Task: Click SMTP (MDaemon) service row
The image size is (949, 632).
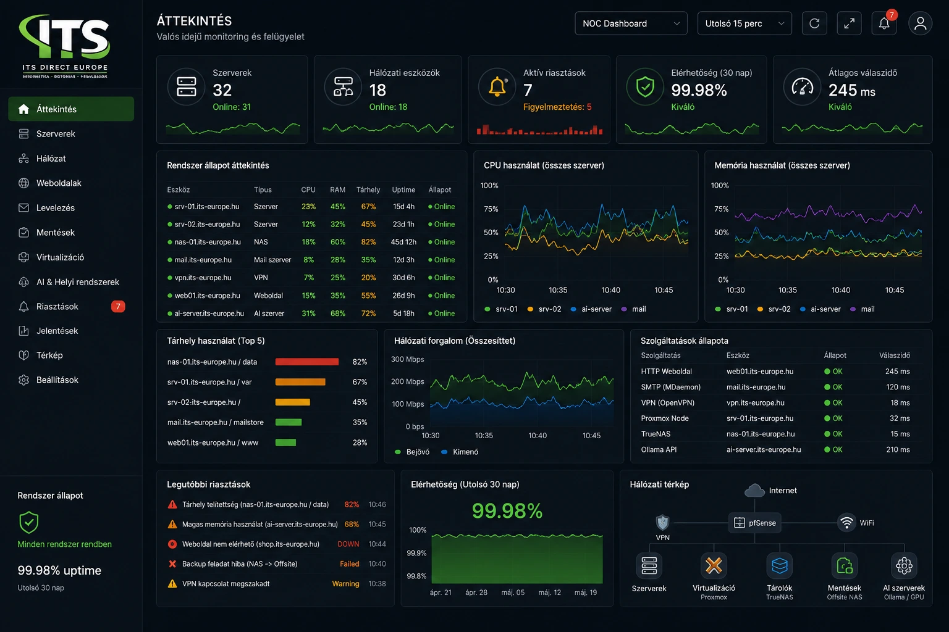Action: [776, 387]
